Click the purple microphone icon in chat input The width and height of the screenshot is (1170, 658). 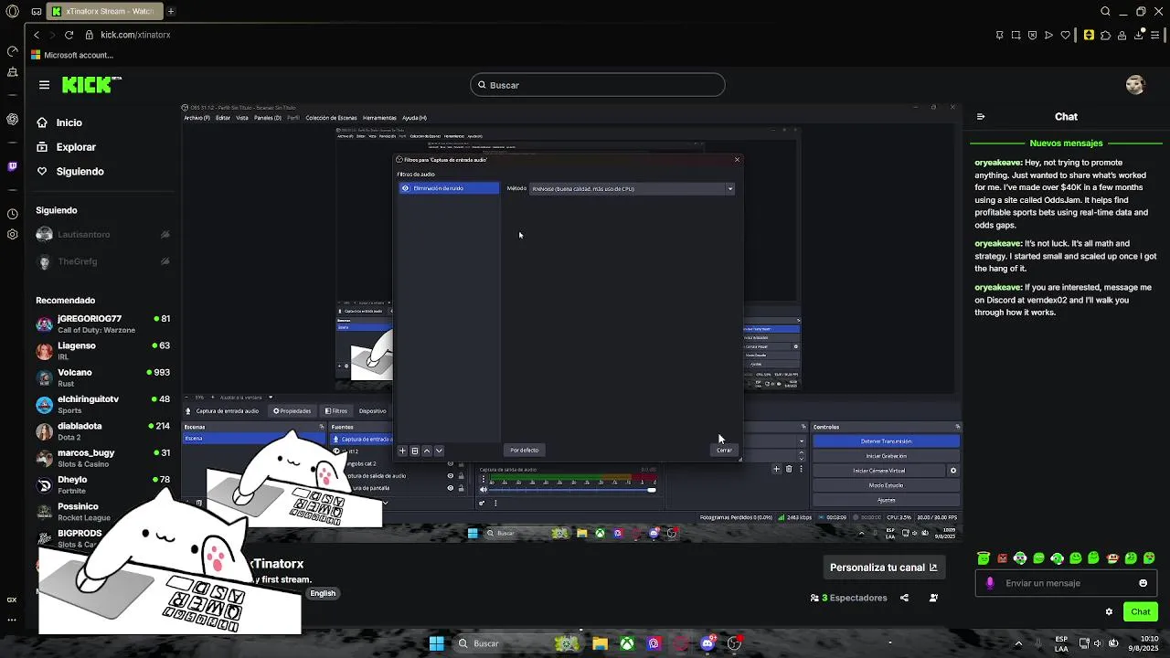point(990,583)
